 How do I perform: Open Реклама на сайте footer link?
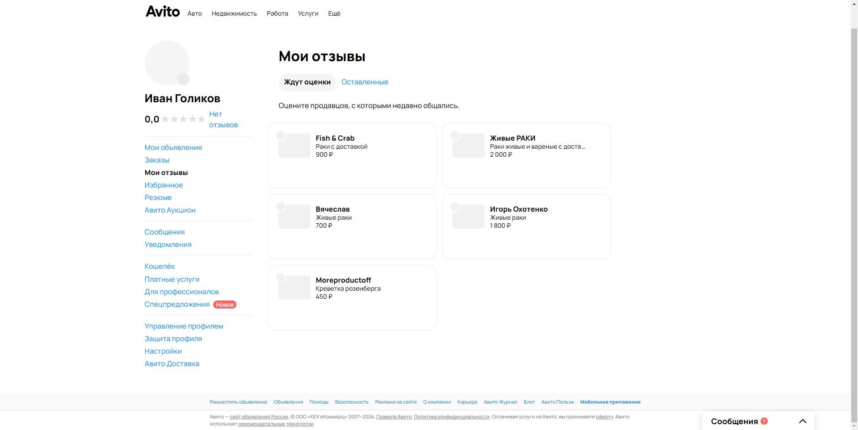click(x=396, y=402)
